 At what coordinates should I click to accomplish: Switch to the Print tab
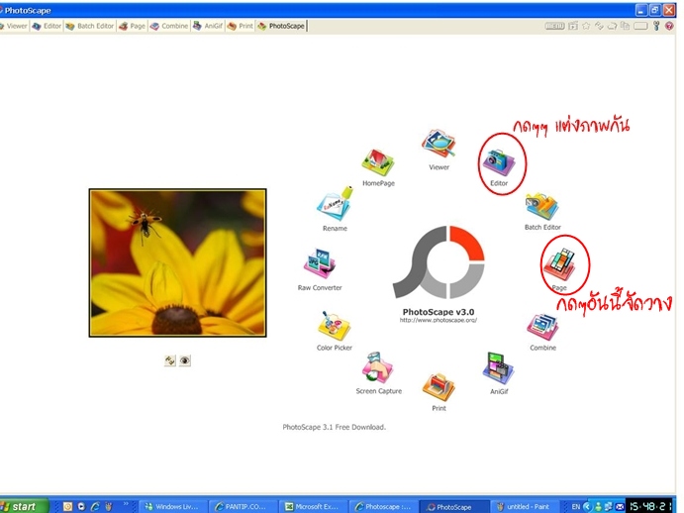(x=241, y=26)
